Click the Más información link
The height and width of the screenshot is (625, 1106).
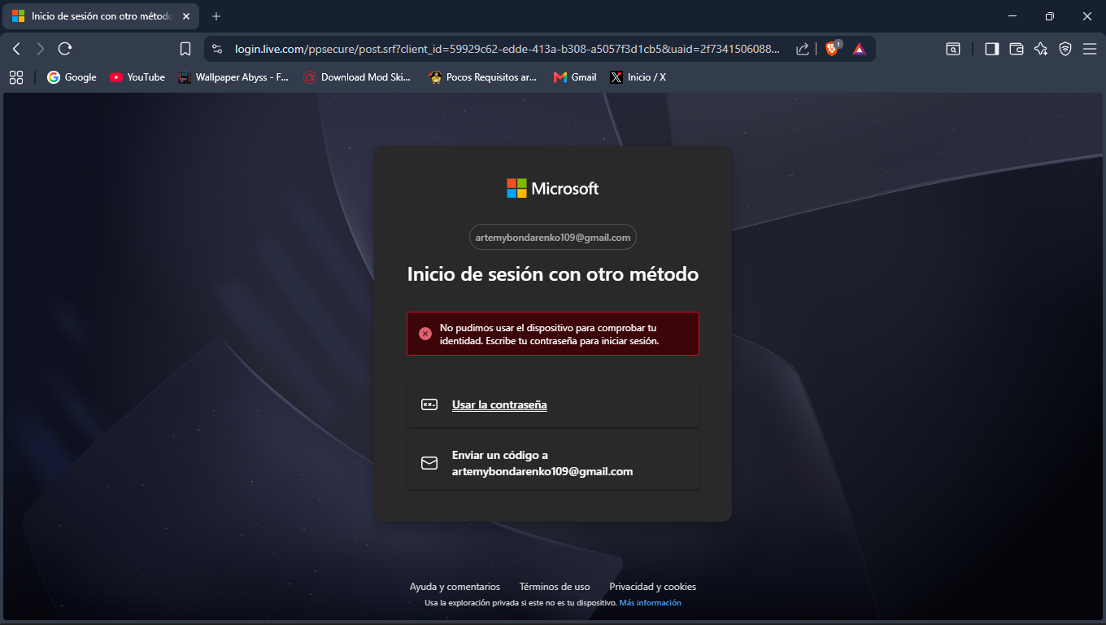tap(650, 603)
